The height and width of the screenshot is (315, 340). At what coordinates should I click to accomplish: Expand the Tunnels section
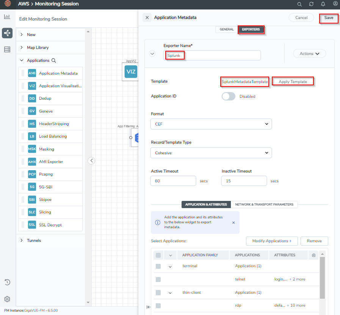[x=22, y=240]
